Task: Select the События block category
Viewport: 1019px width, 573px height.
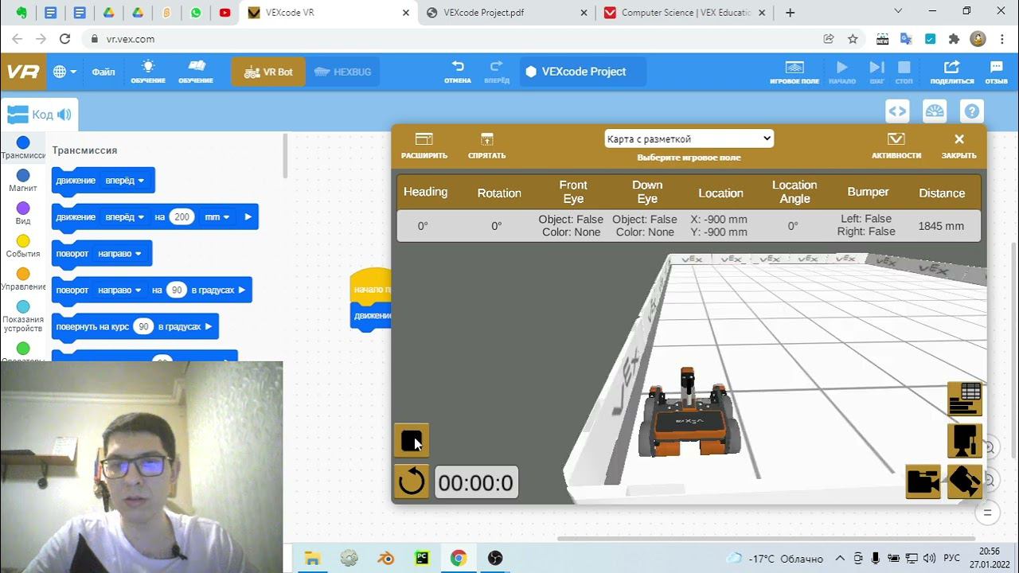Action: coord(23,246)
